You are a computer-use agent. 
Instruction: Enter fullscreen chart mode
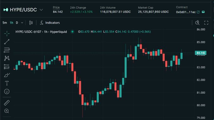[x=206, y=23]
